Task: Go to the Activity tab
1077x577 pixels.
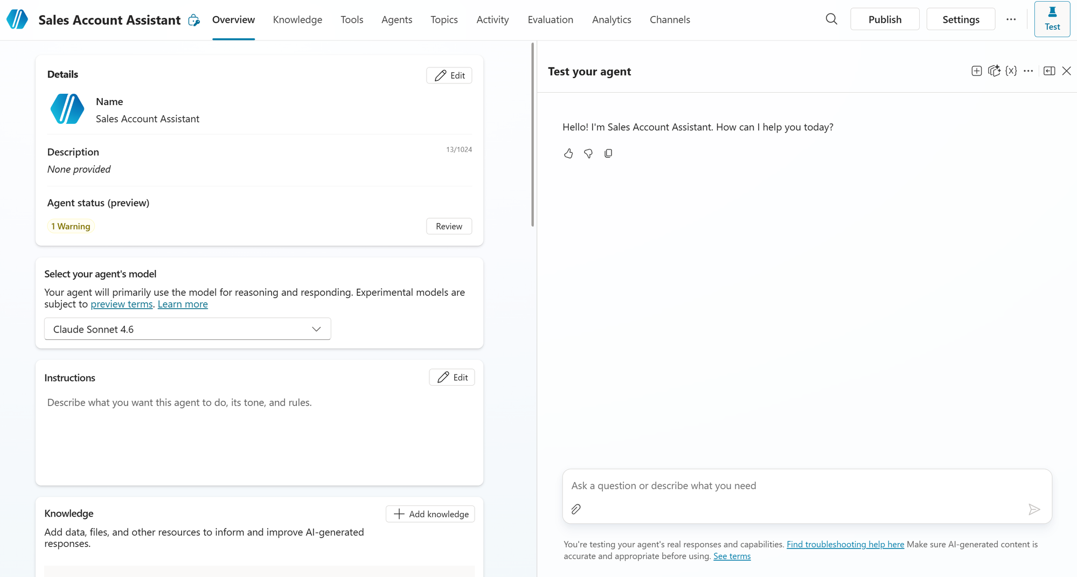Action: coord(492,20)
